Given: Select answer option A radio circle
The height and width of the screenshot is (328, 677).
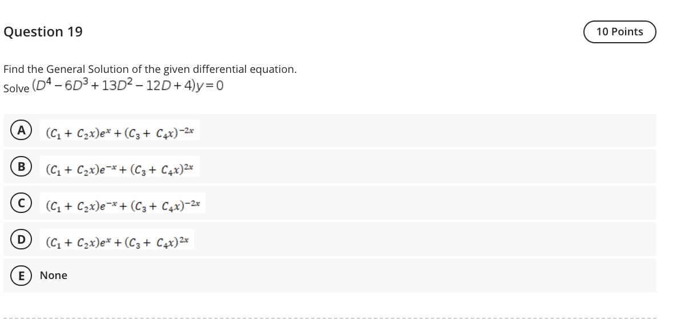Looking at the screenshot, I should [x=21, y=130].
